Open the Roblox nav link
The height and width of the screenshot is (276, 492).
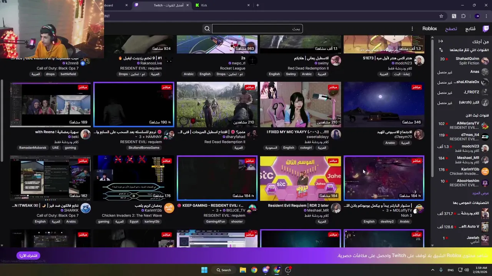pyautogui.click(x=430, y=29)
